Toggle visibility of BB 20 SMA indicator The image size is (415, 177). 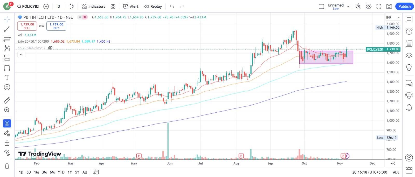(x=50, y=48)
